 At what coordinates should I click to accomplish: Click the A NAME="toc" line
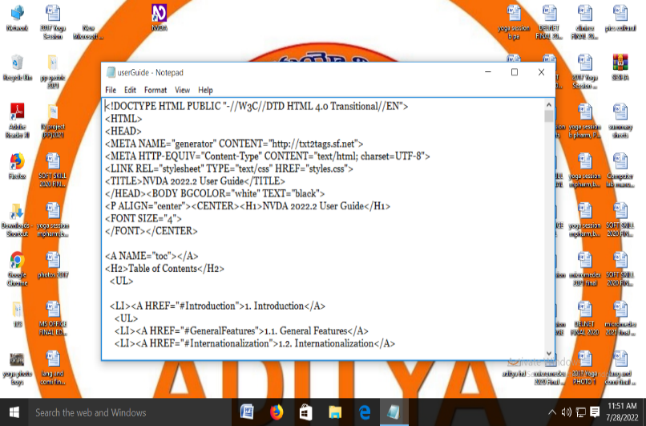pos(151,256)
